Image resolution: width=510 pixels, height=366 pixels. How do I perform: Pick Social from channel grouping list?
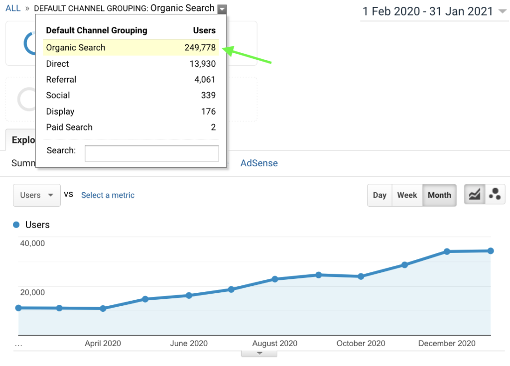[x=58, y=96]
